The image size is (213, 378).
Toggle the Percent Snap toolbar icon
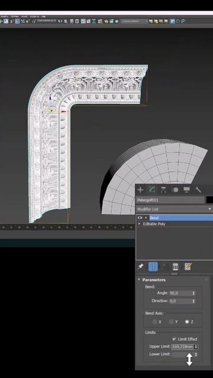(22, 21)
